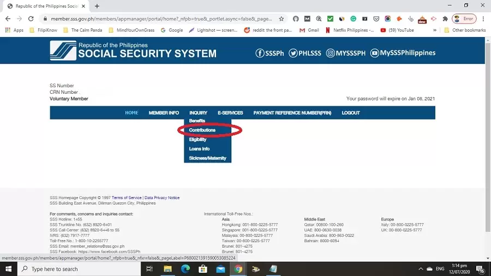Open the Lightshot bookmark
Viewport: 491px width, 276px height.
[x=213, y=30]
